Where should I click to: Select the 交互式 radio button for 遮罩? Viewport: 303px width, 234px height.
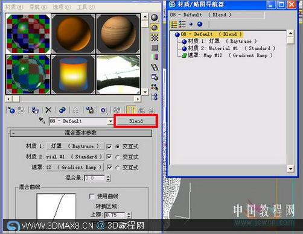click(x=118, y=168)
